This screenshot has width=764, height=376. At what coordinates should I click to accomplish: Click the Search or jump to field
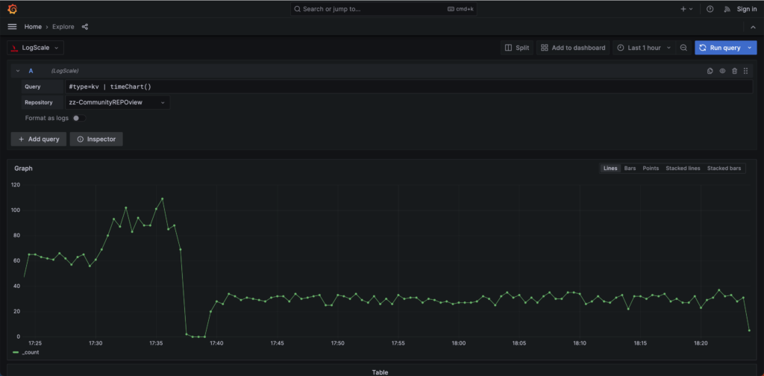[x=383, y=9]
